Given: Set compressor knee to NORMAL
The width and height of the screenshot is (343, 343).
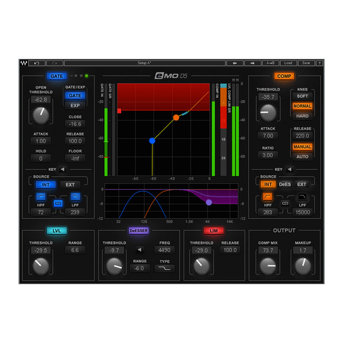Looking at the screenshot, I should pos(303,106).
